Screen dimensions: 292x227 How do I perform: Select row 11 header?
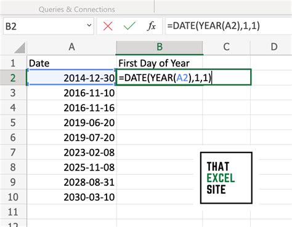click(13, 212)
